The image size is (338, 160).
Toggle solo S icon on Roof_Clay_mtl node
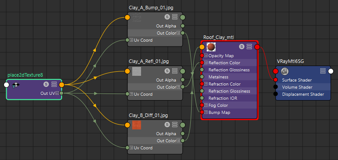click(242, 46)
